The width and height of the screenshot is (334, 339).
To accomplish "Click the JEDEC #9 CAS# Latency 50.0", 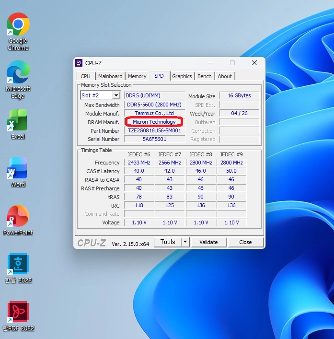I will tap(231, 171).
